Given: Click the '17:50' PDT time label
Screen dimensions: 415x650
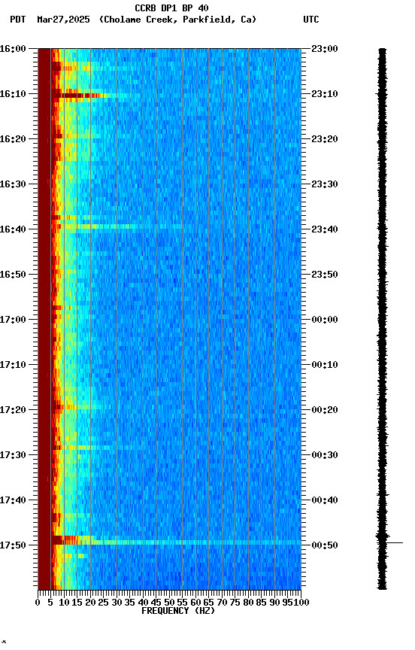Looking at the screenshot, I should click(13, 545).
